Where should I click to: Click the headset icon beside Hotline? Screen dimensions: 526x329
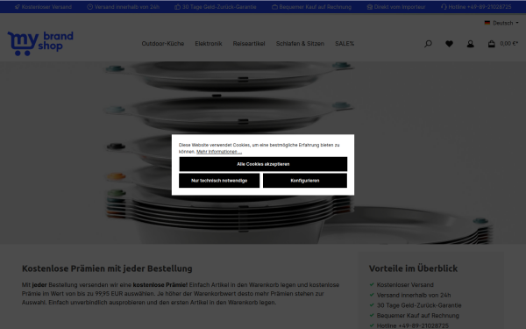pyautogui.click(x=444, y=7)
